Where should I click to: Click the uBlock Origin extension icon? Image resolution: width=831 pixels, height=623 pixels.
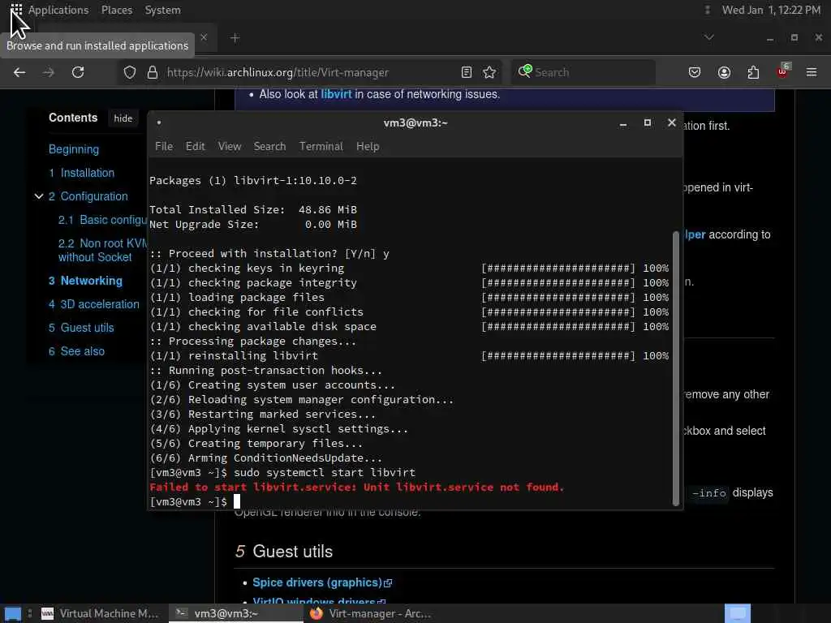click(783, 71)
